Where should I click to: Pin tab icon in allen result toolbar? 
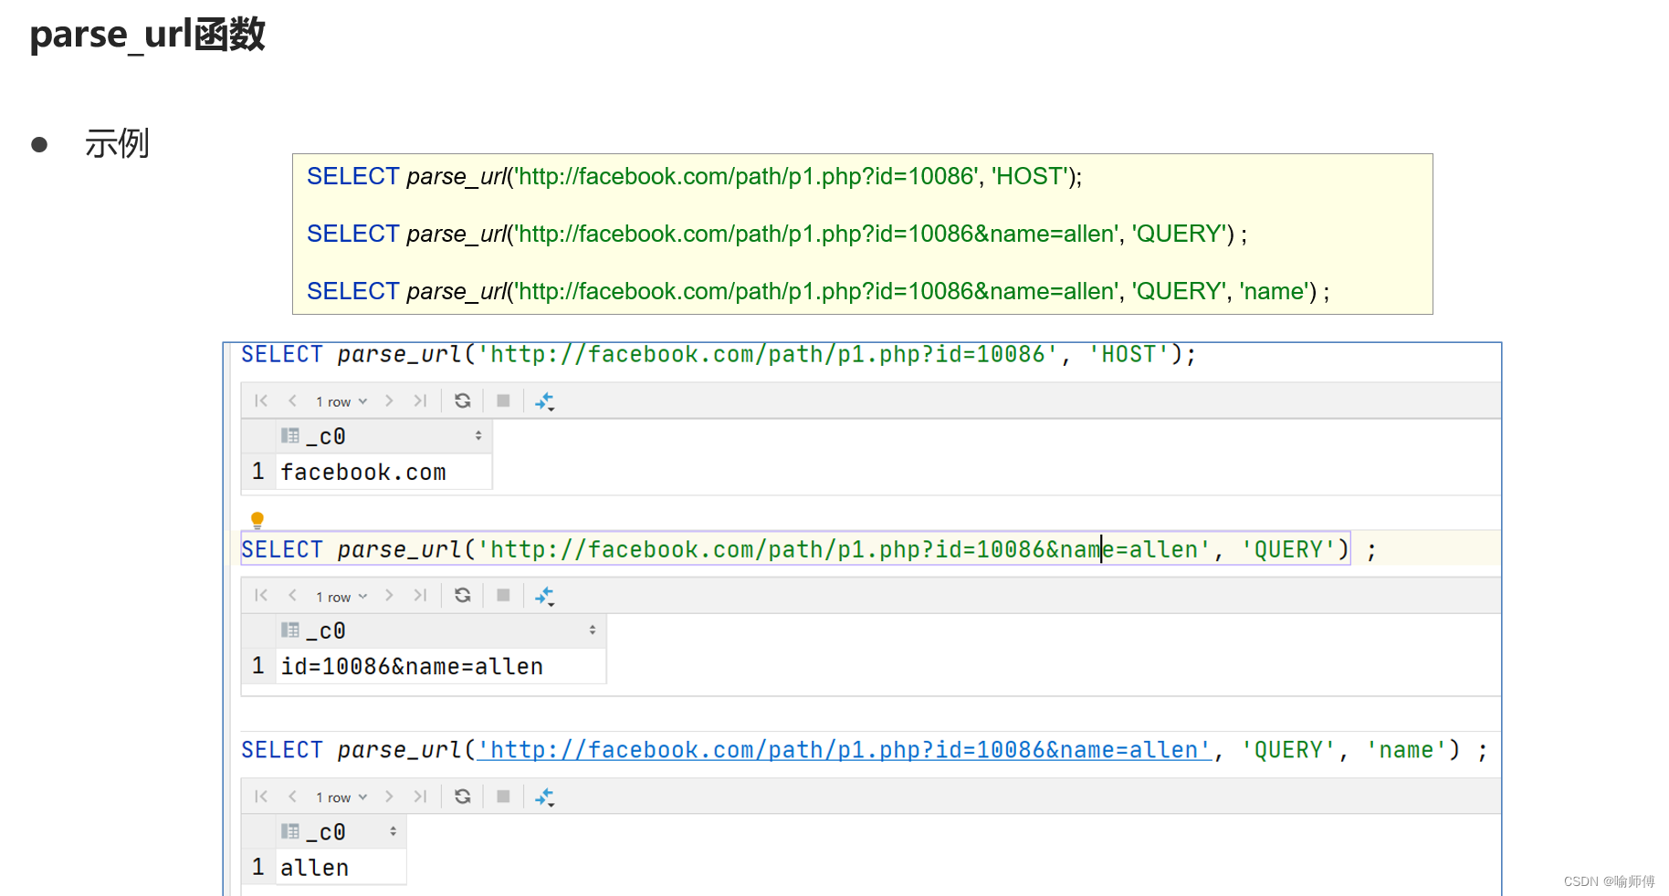coord(545,797)
